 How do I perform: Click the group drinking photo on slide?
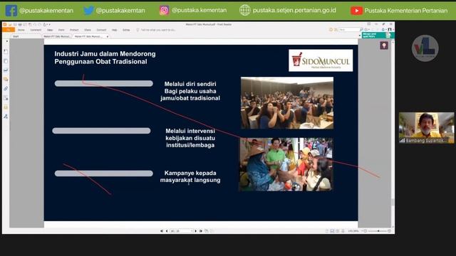[x=287, y=103]
